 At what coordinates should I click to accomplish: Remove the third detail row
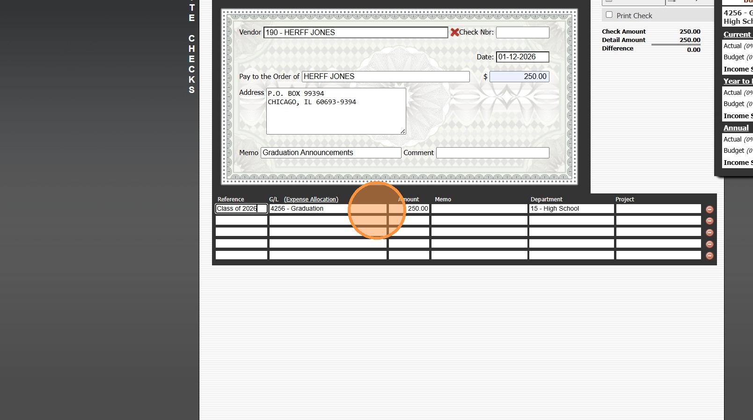point(709,233)
